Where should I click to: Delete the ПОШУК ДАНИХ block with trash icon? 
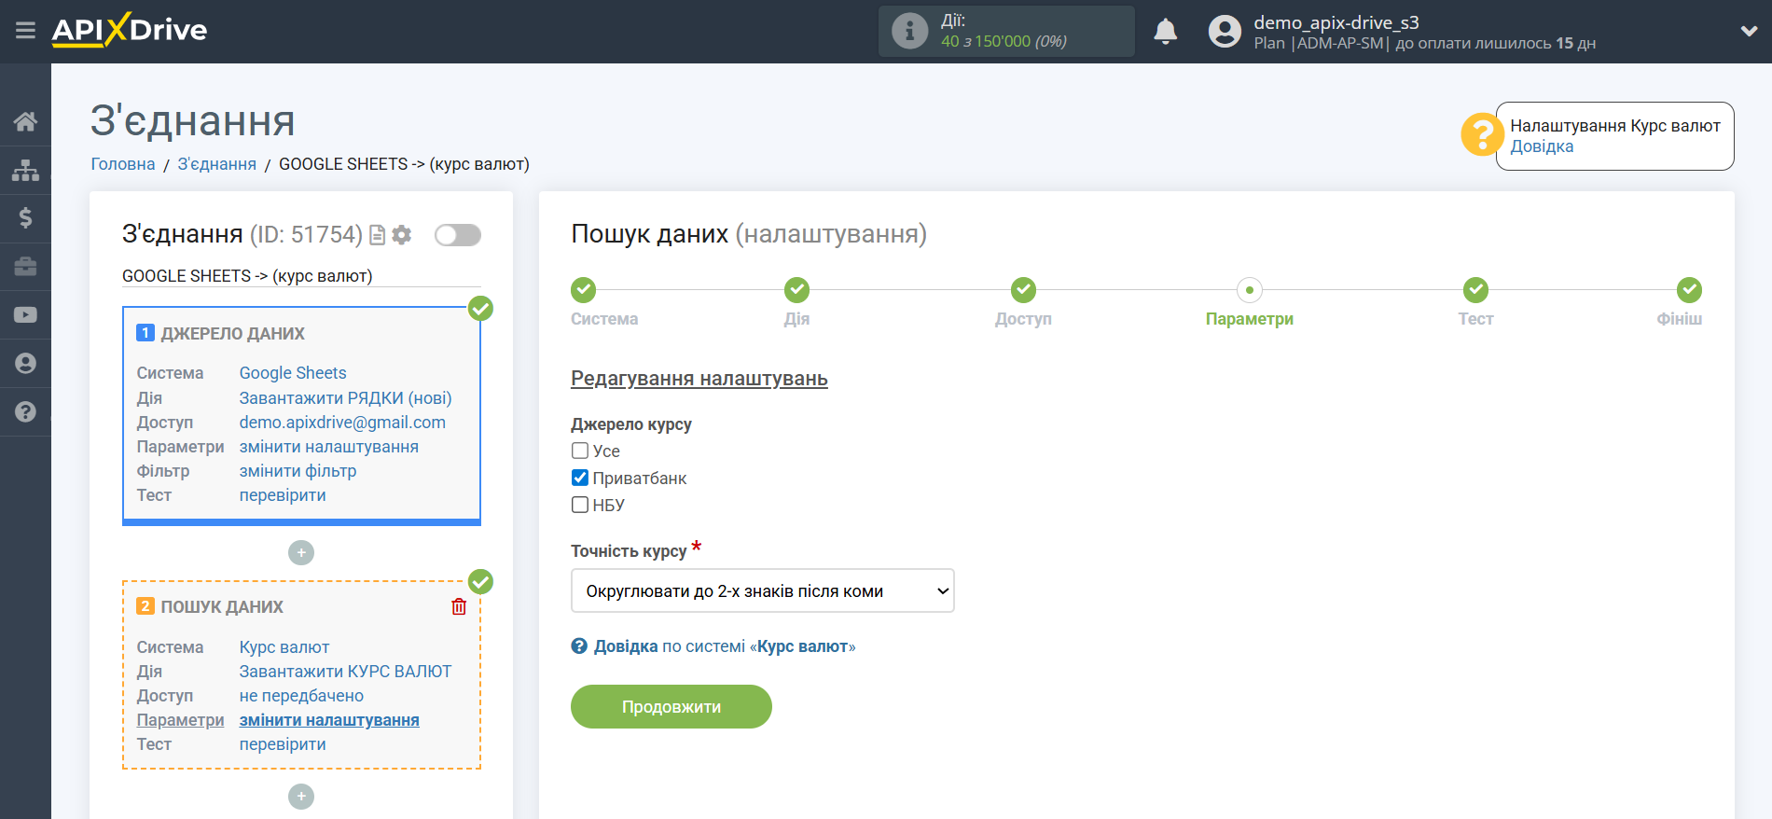(x=459, y=607)
